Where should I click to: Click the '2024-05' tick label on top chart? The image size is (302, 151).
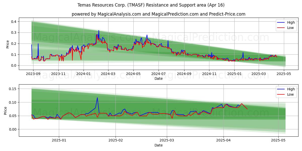pos(133,74)
